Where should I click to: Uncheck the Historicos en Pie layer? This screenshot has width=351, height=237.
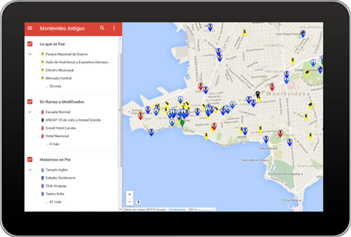tap(30, 160)
